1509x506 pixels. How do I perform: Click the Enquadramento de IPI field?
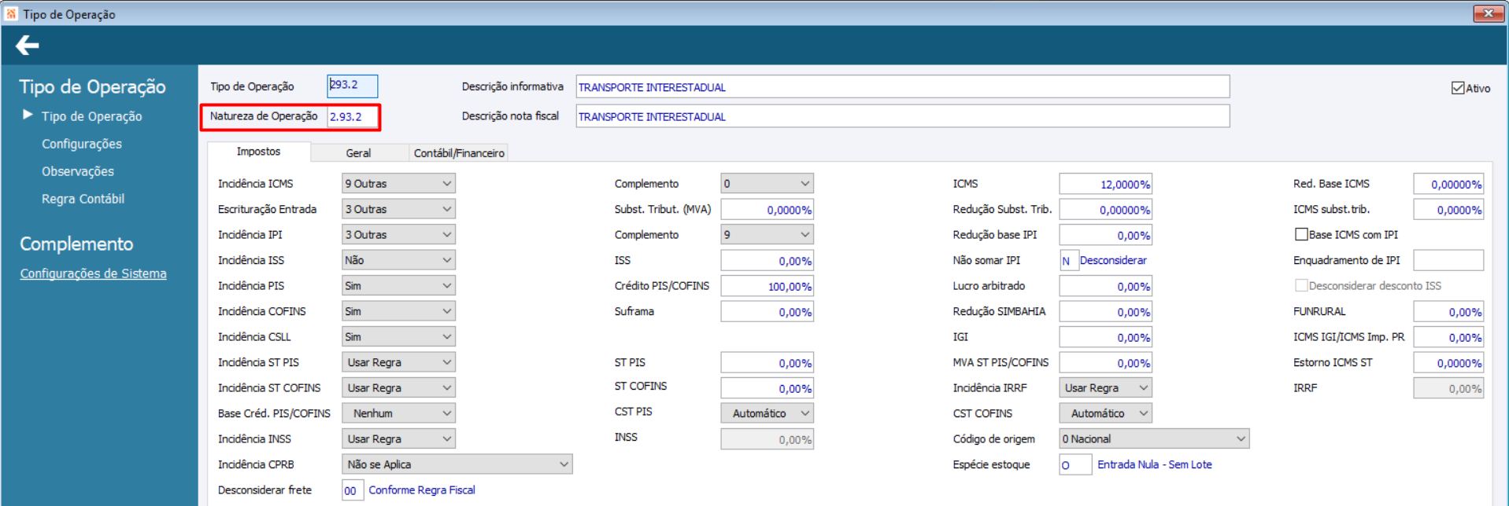pyautogui.click(x=1448, y=260)
